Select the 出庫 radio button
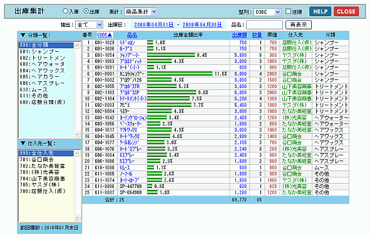 (86, 11)
